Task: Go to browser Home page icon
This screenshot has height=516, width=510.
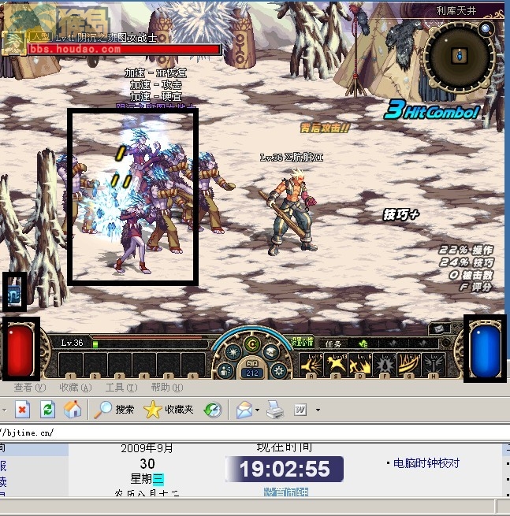Action: click(73, 410)
